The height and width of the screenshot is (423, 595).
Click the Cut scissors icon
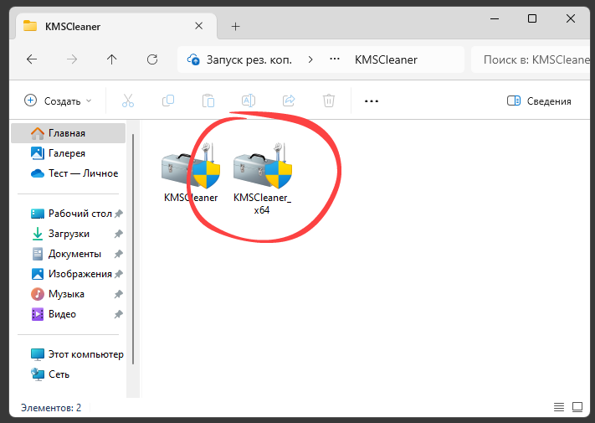(128, 101)
